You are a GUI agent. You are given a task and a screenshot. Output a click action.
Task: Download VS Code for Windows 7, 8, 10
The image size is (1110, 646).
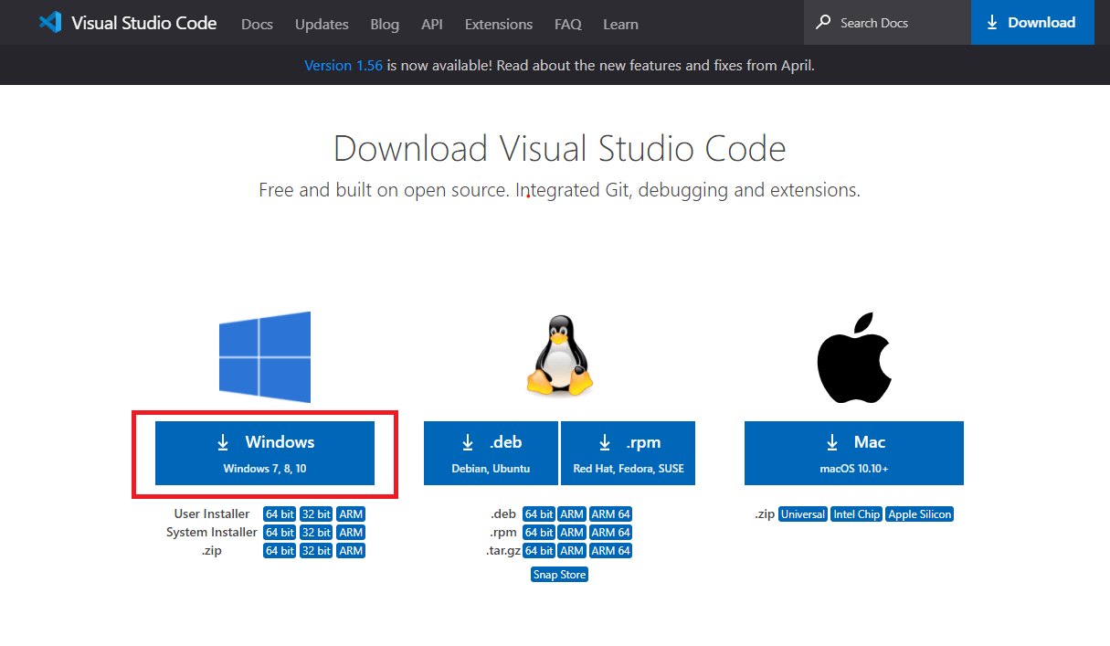(265, 452)
